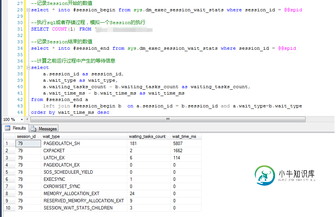Click the LATCH_EX cell

tap(84, 158)
